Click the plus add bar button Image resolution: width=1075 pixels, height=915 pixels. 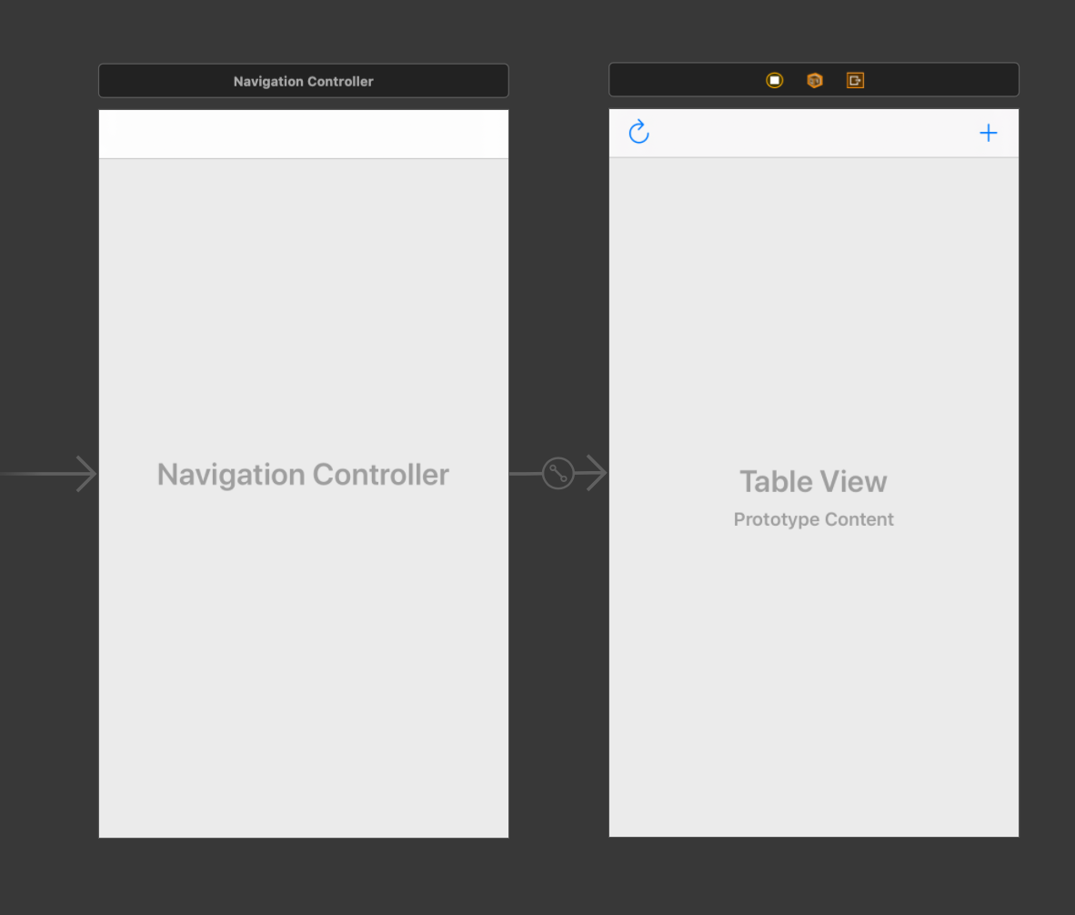[988, 133]
